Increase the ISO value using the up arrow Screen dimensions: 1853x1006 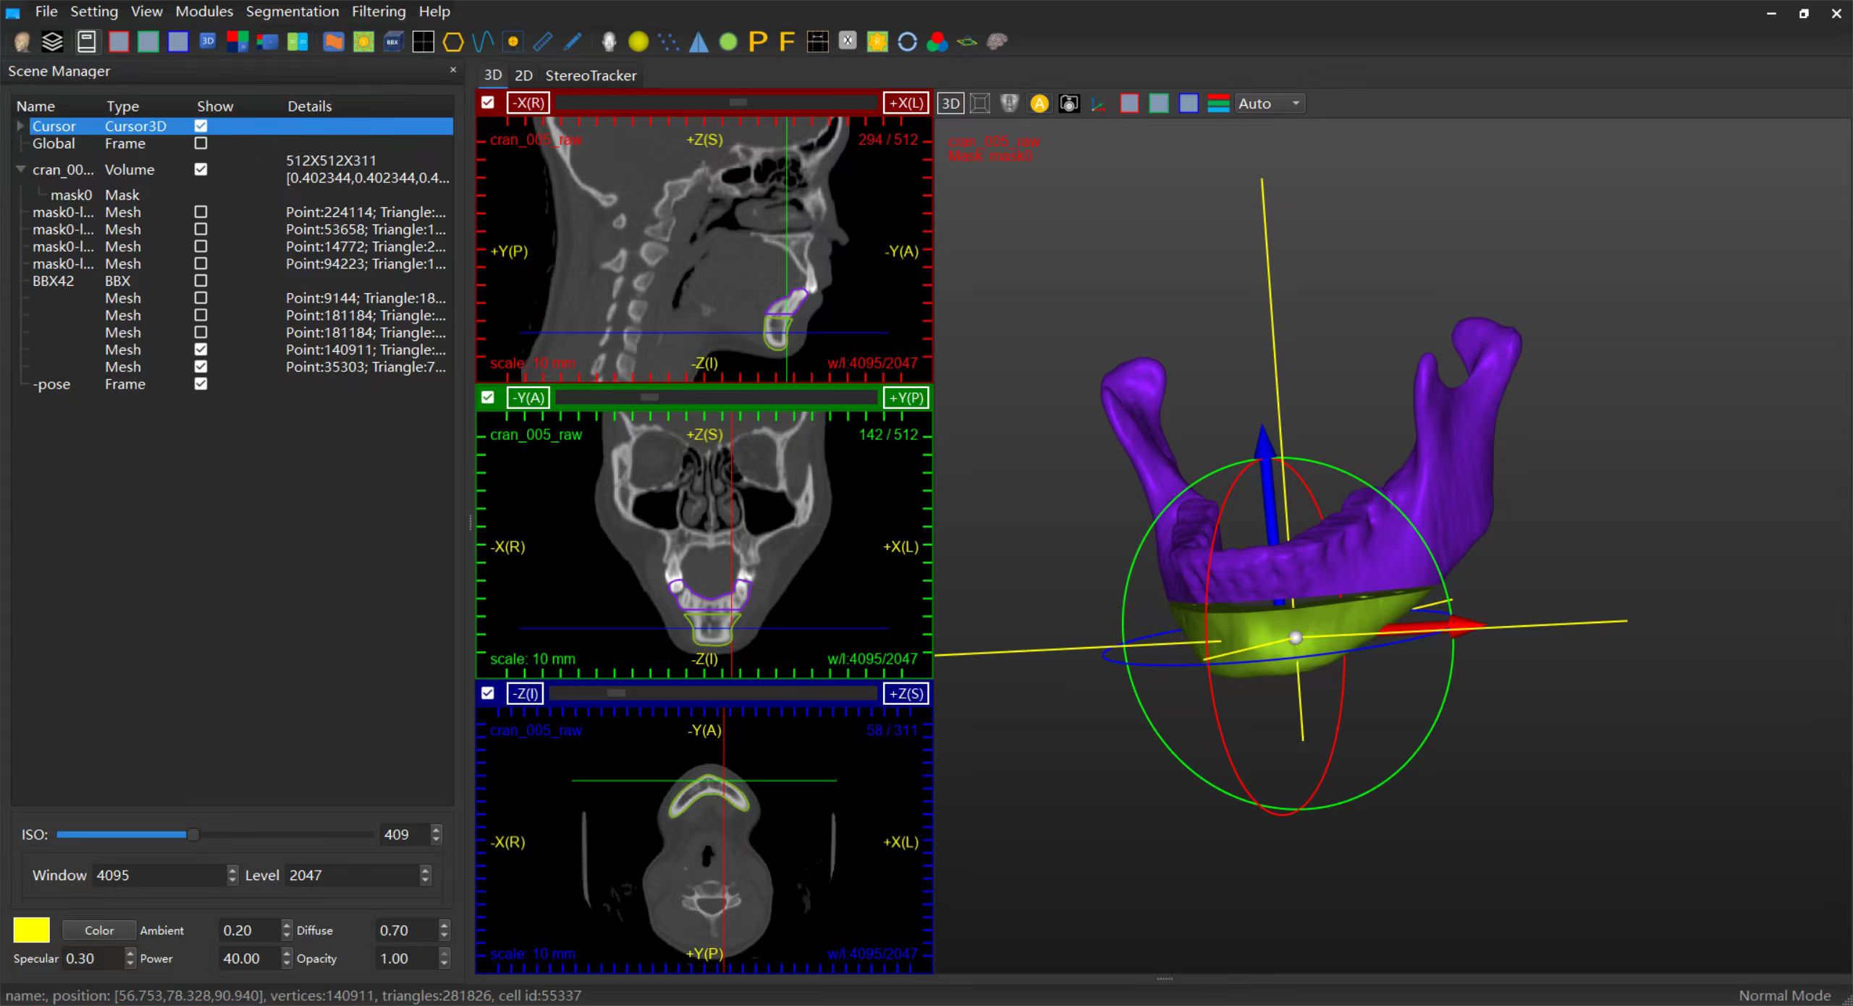436,829
